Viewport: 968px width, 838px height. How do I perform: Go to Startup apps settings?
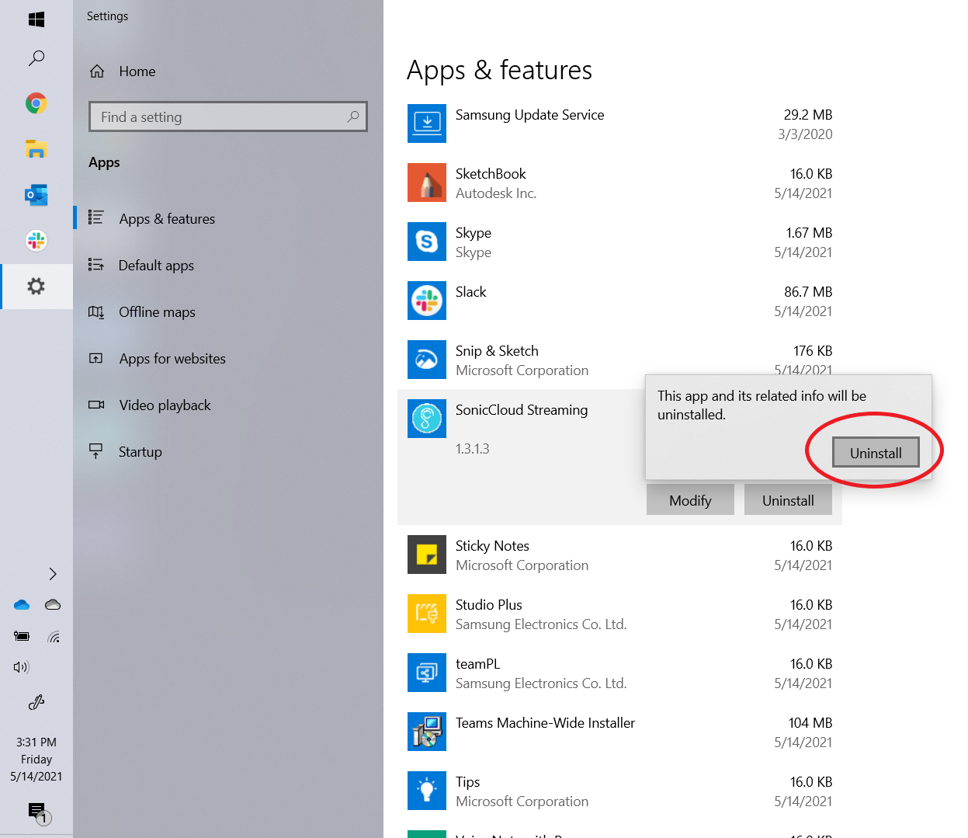click(x=140, y=452)
